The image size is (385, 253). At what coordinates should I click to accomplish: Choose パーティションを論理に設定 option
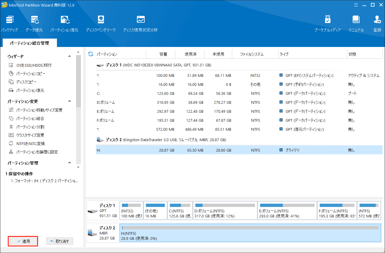(x=33, y=152)
